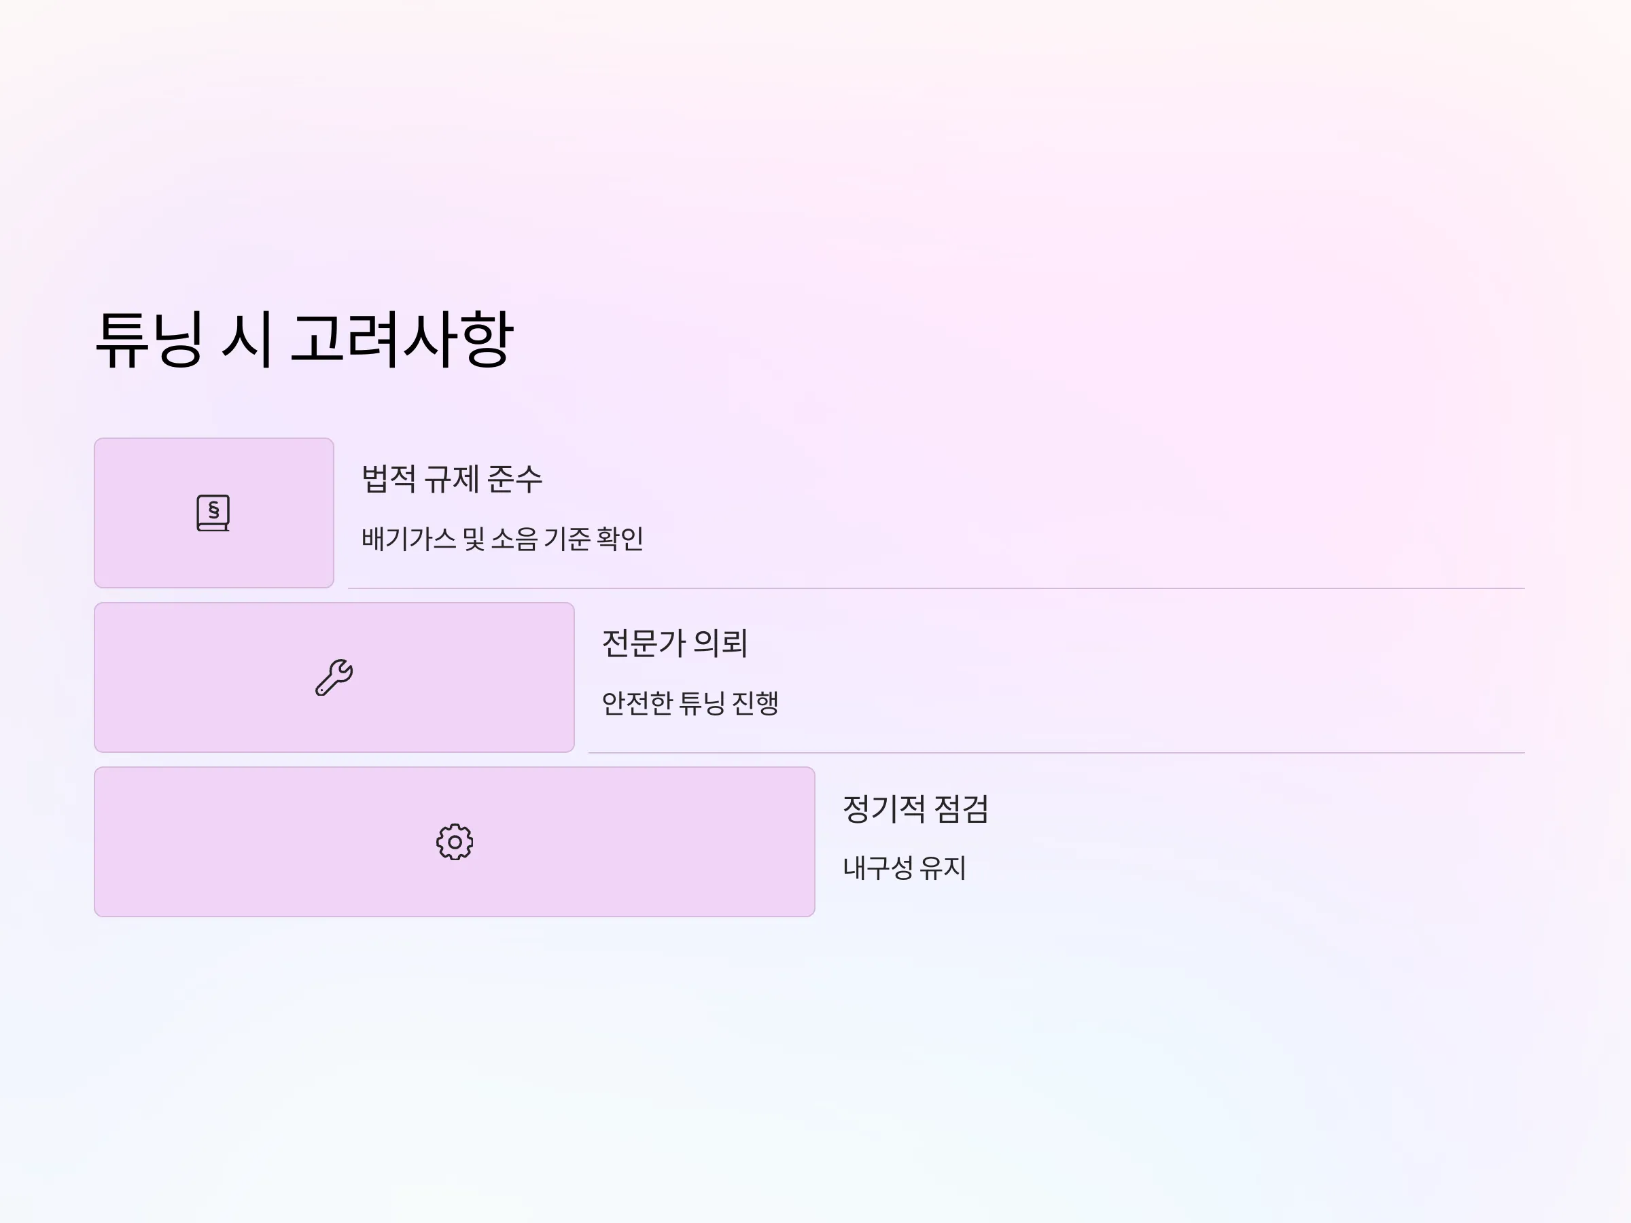Viewport: 1631px width, 1223px height.
Task: Select the title 튜닝 시 고려사항
Action: tap(304, 340)
